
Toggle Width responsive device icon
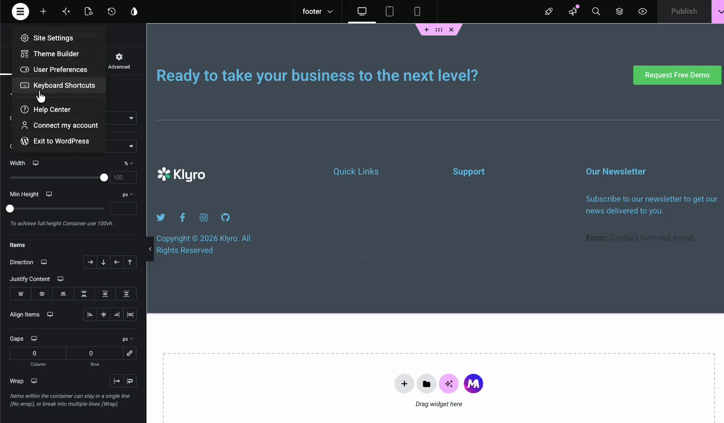click(x=36, y=163)
